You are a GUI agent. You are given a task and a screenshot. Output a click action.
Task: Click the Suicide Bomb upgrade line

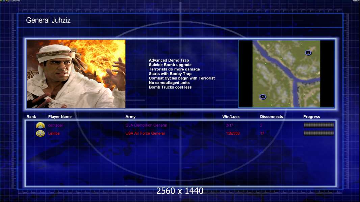pyautogui.click(x=170, y=65)
